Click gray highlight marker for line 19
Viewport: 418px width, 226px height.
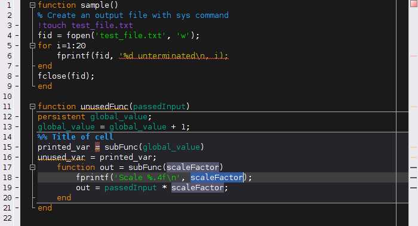[x=413, y=188]
